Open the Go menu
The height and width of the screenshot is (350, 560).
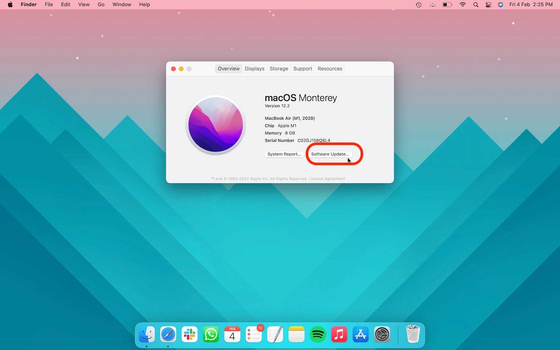click(101, 4)
